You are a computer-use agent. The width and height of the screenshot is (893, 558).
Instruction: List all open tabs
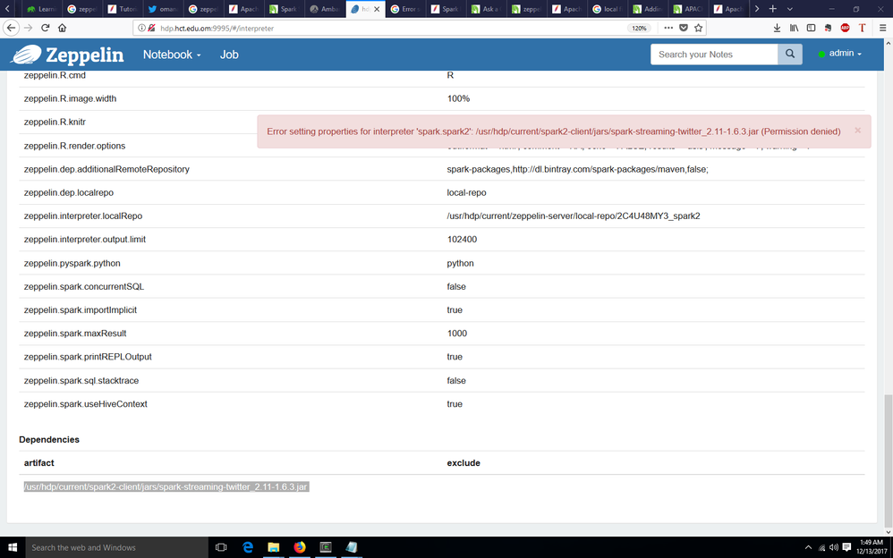click(x=789, y=9)
